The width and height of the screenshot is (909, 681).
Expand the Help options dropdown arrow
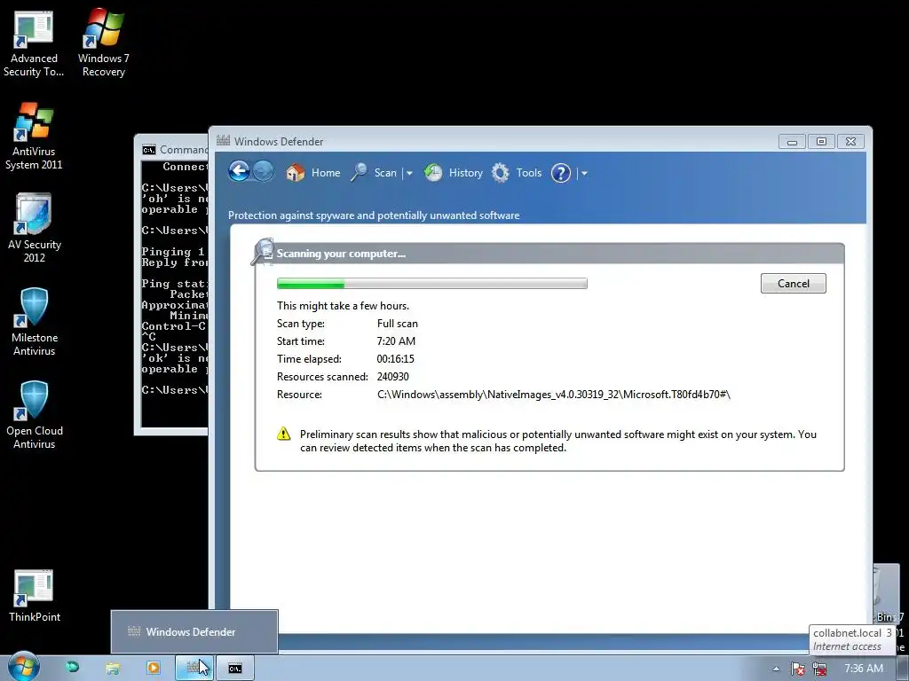[x=584, y=173]
